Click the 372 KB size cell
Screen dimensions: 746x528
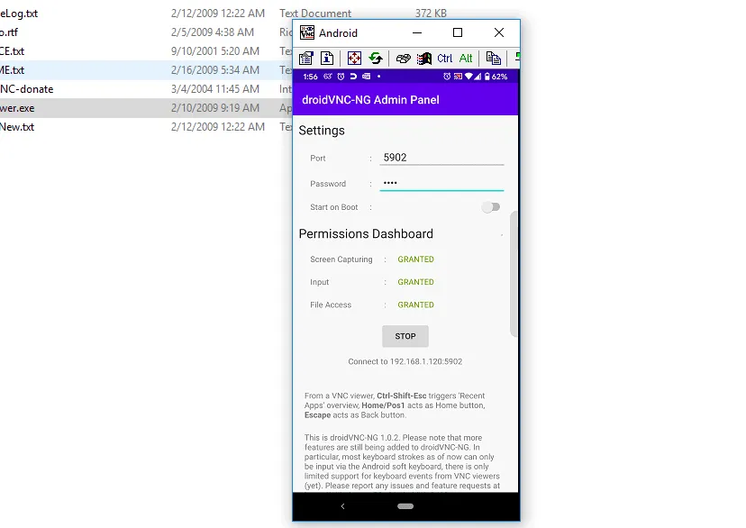click(x=431, y=14)
